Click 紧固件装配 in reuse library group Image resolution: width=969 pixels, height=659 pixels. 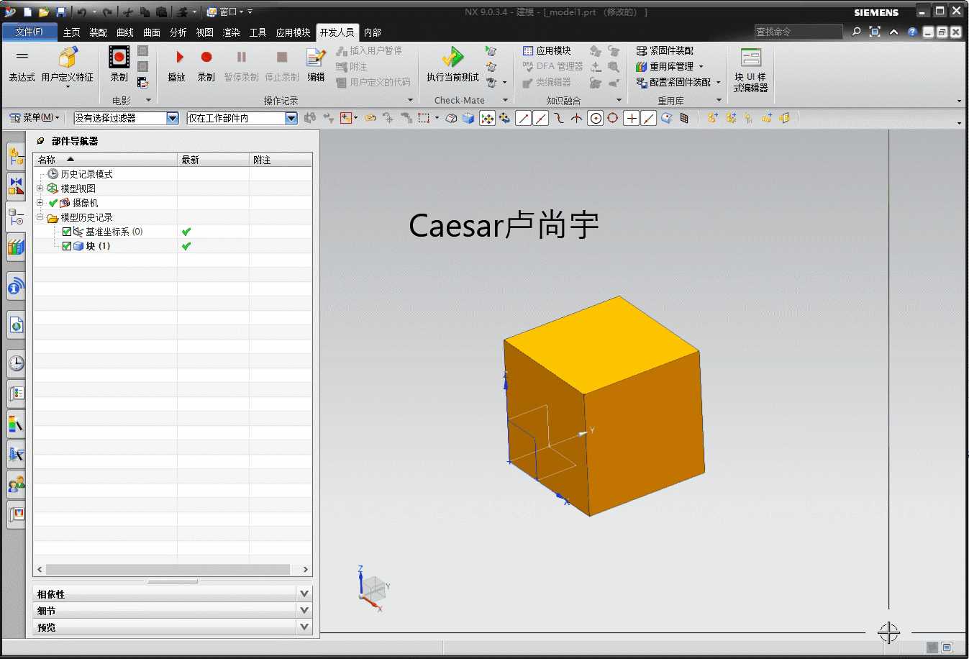tap(665, 50)
